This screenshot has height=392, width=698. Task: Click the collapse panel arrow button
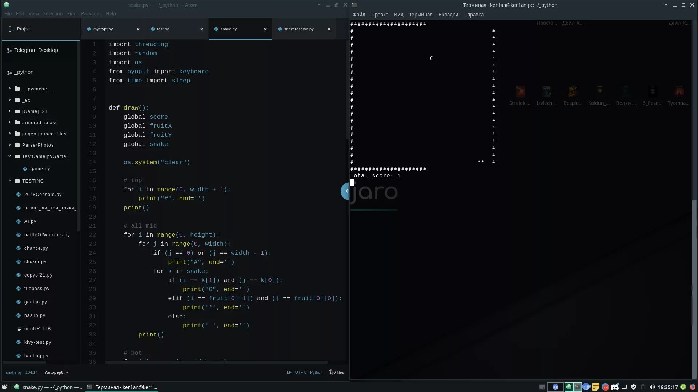point(346,191)
